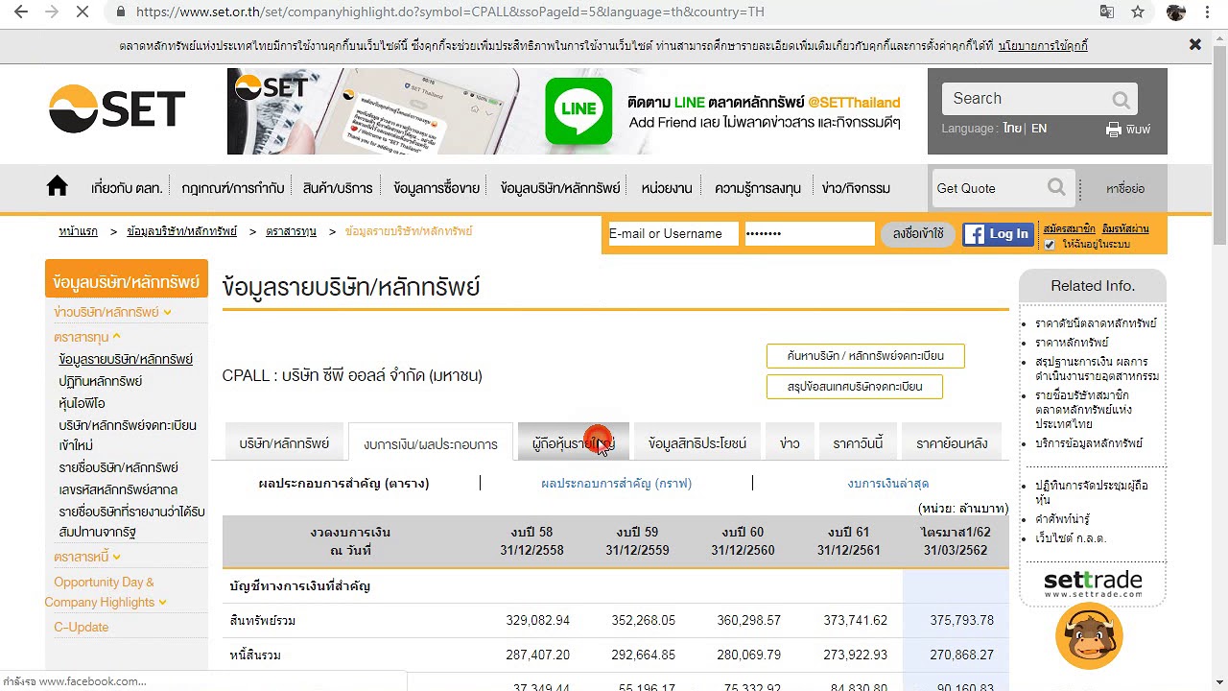Switch to ราคาย้อนหลัง tab
1228x691 pixels.
pyautogui.click(x=952, y=443)
